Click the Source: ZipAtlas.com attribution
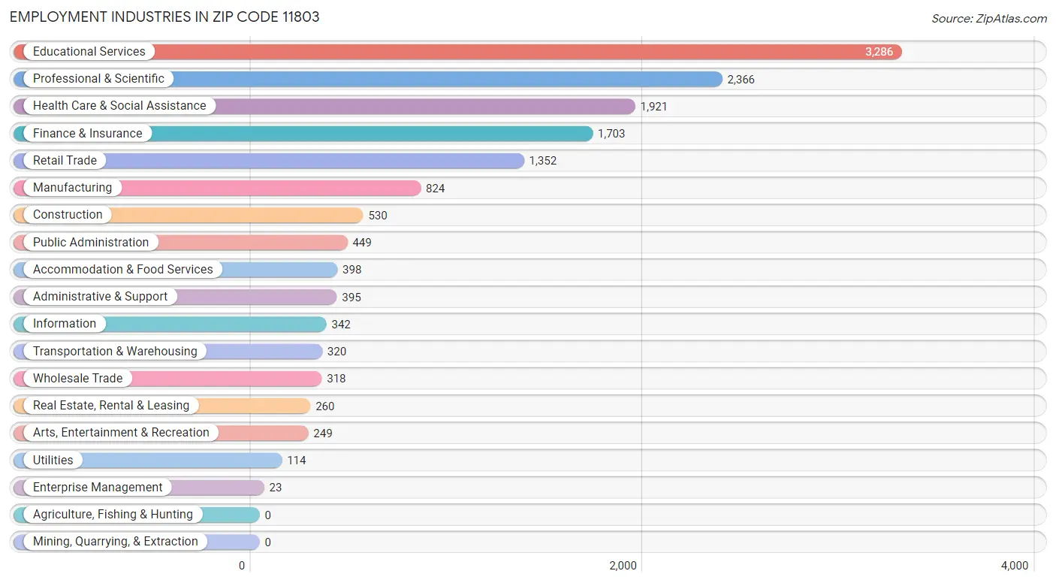Image resolution: width=1056 pixels, height=583 pixels. (989, 19)
